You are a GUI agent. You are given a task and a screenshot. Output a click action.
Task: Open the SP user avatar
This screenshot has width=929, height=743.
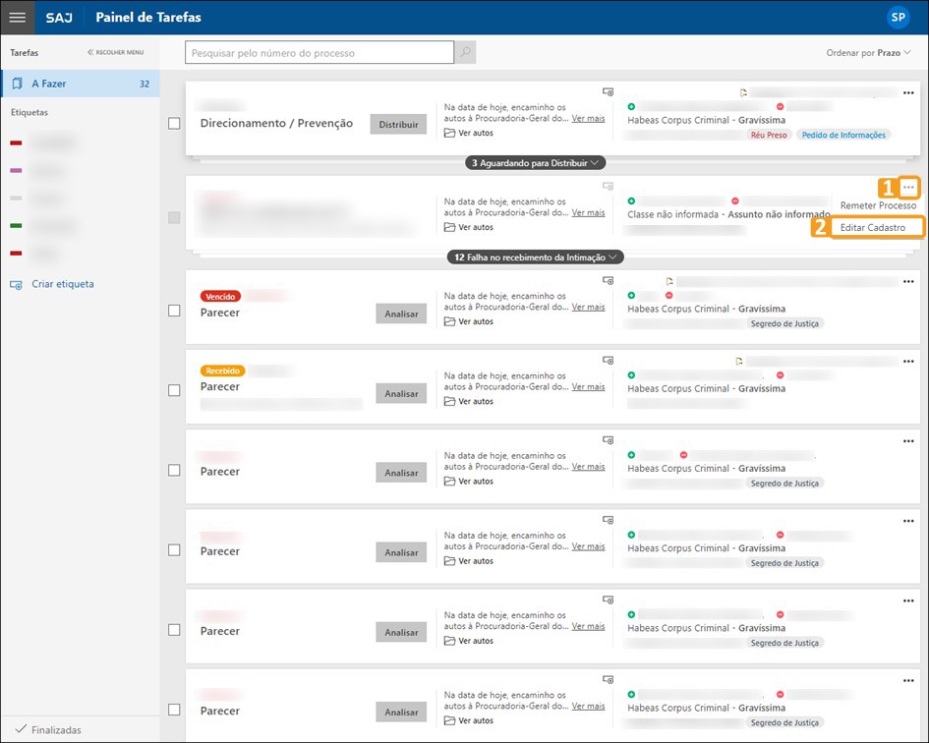898,17
